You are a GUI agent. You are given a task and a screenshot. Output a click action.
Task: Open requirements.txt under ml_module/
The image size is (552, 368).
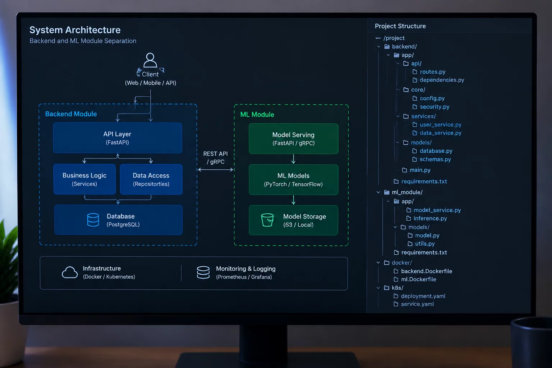click(x=424, y=253)
